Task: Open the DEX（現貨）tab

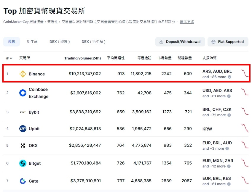Action: 59,42
